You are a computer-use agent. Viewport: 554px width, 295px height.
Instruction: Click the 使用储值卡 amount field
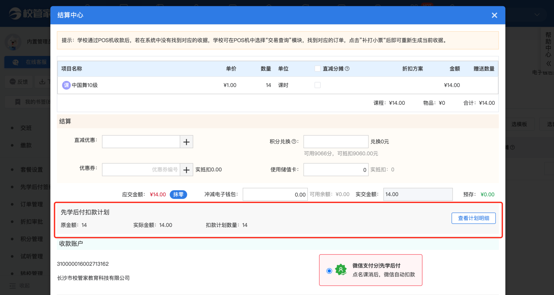coord(336,170)
